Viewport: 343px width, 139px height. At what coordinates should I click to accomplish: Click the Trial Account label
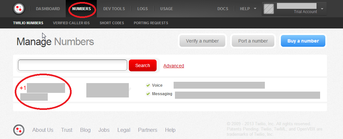(x=305, y=12)
